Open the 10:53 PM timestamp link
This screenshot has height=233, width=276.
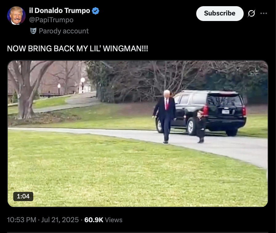[x=22, y=220]
